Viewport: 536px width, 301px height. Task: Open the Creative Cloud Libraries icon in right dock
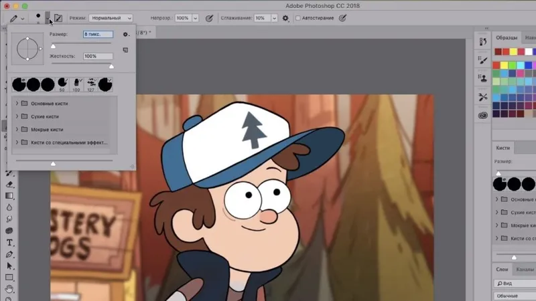482,115
